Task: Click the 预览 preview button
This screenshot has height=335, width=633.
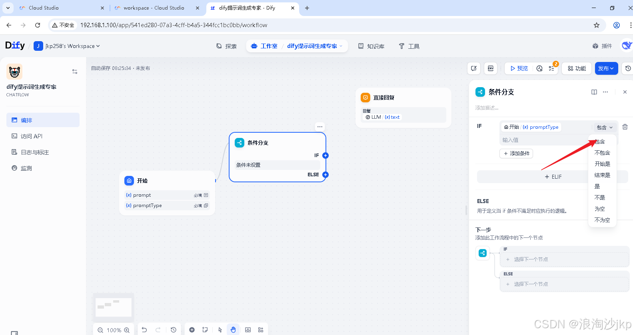Action: pos(519,68)
